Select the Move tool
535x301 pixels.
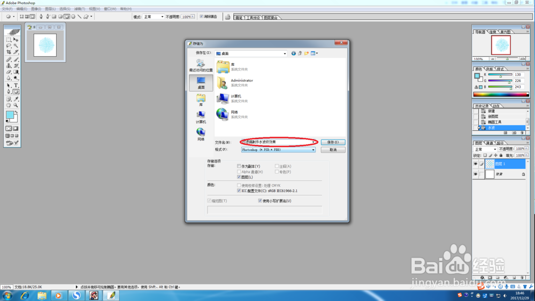16,40
